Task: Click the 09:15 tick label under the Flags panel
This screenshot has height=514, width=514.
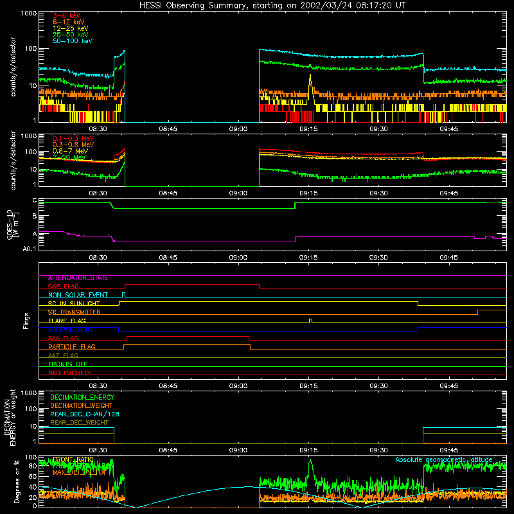Action: pos(308,386)
